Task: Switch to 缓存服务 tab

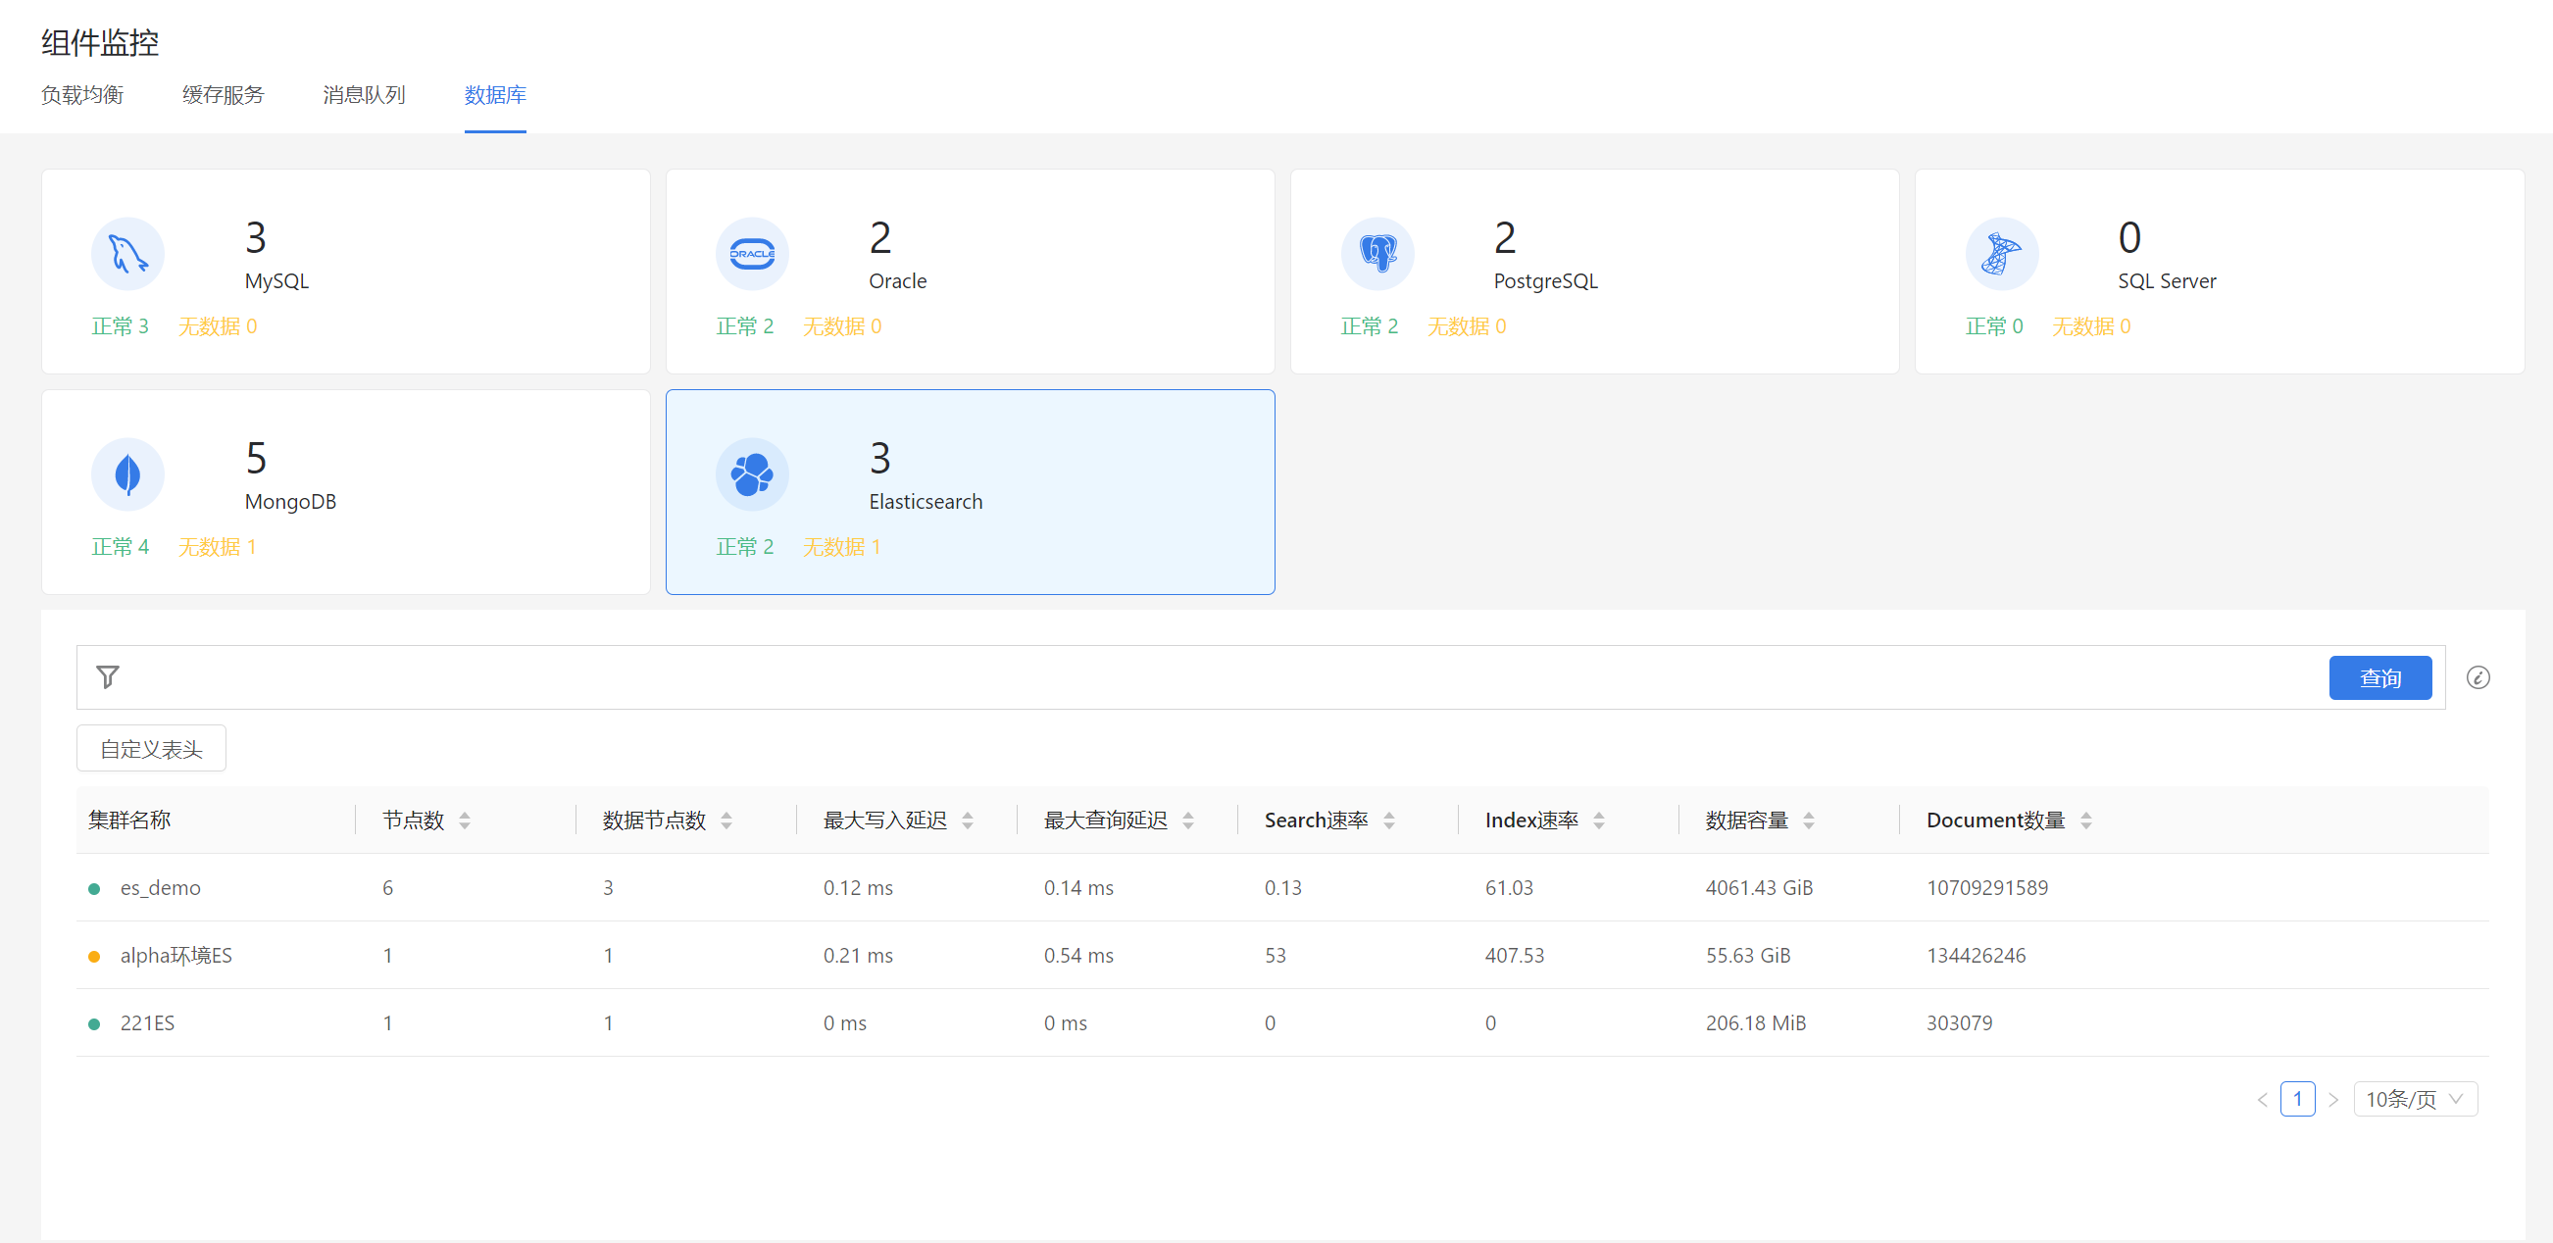Action: 223,94
